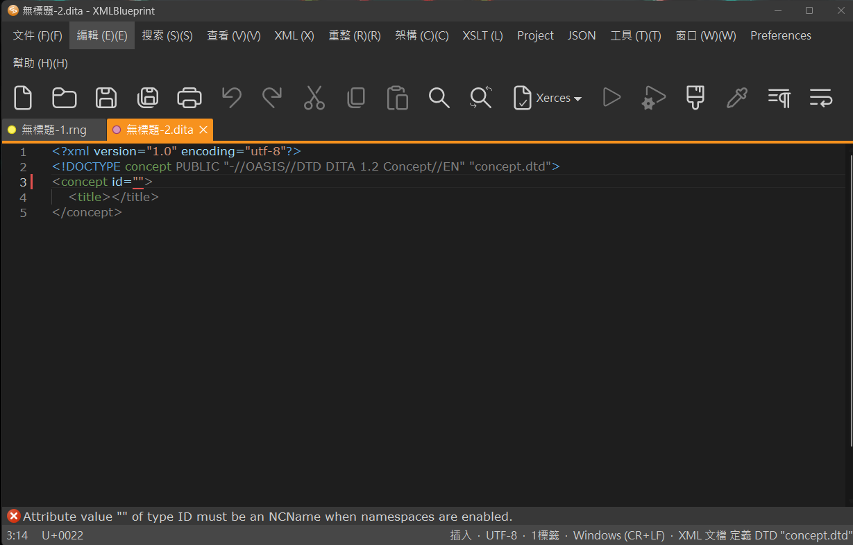Print the document using the printer icon

[189, 98]
